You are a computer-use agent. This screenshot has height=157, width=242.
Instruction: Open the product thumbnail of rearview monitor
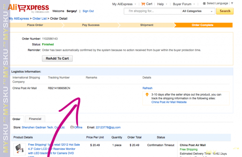(19, 149)
